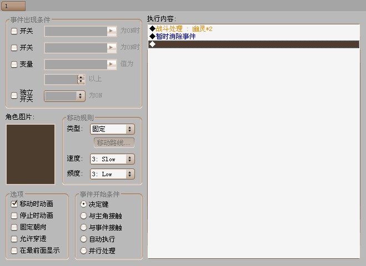Open the 速度 dropdown showing 3: Slow
Screen dimensions: 366x266
pyautogui.click(x=112, y=159)
